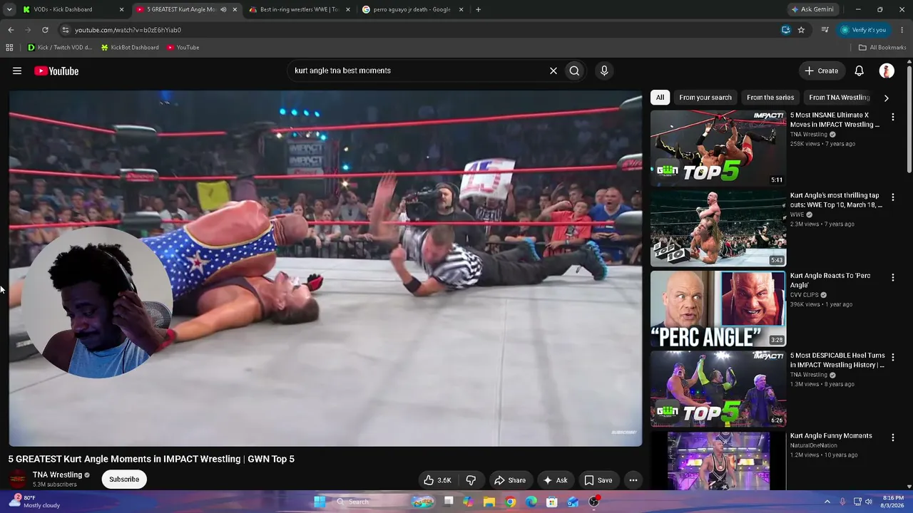Go to YouTube home via the logo
913x513 pixels.
click(x=56, y=71)
